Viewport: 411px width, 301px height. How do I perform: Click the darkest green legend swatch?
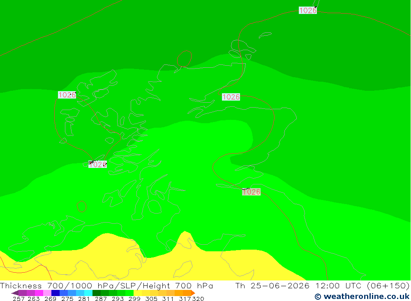coord(97,293)
